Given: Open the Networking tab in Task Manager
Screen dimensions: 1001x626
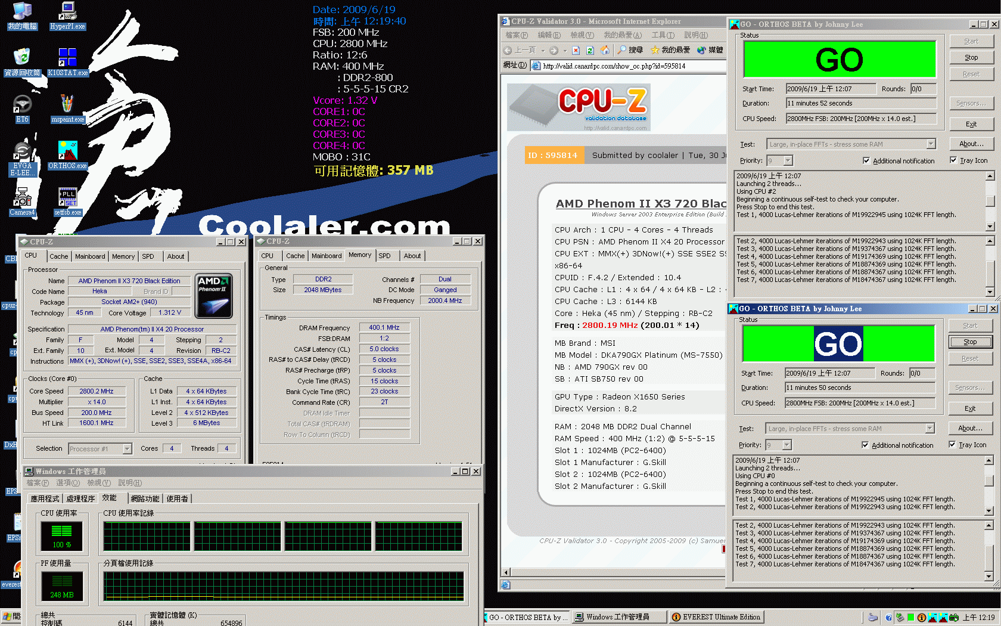Looking at the screenshot, I should (x=145, y=499).
